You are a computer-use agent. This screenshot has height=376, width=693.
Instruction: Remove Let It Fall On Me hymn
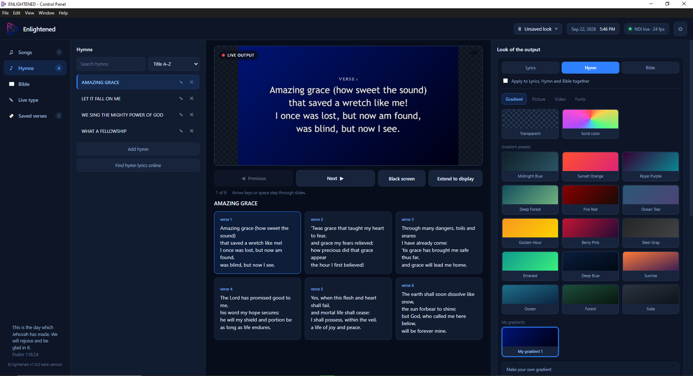click(192, 99)
